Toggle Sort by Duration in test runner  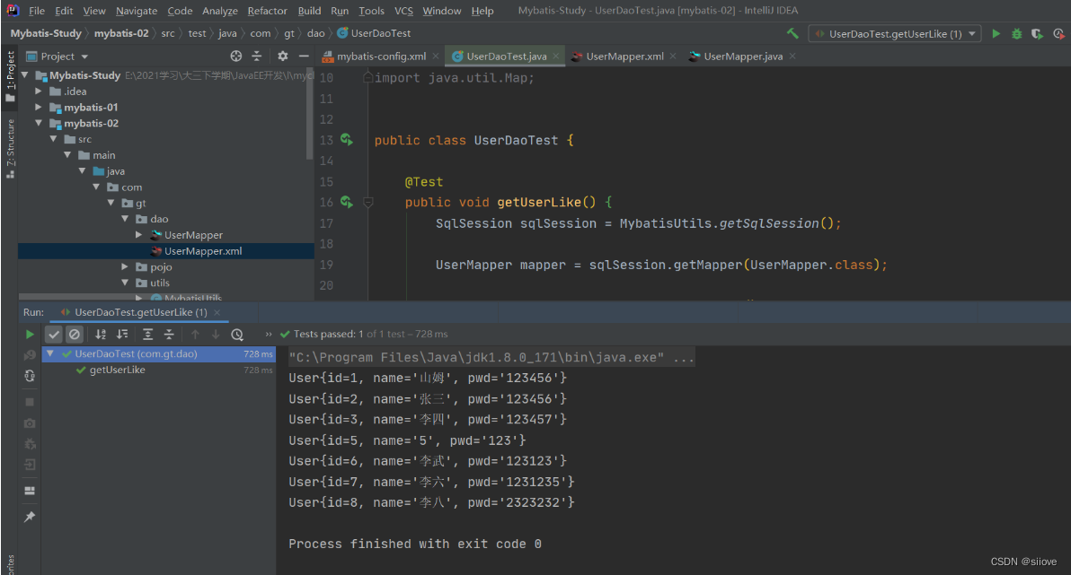coord(121,335)
